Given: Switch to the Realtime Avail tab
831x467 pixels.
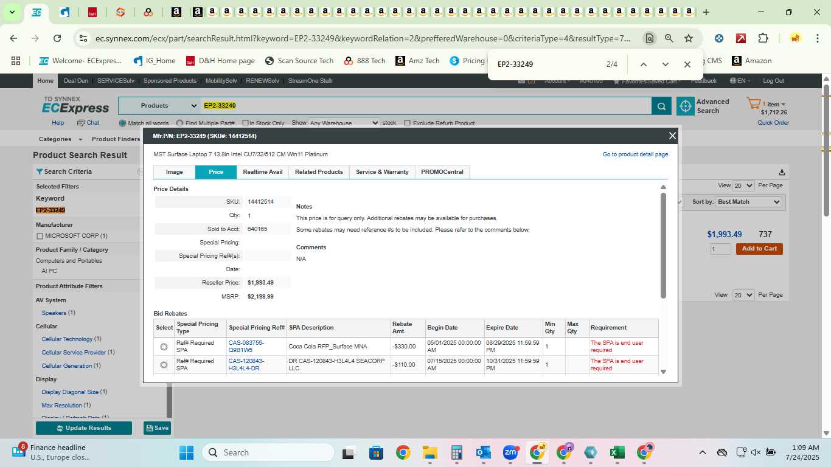Looking at the screenshot, I should point(263,172).
